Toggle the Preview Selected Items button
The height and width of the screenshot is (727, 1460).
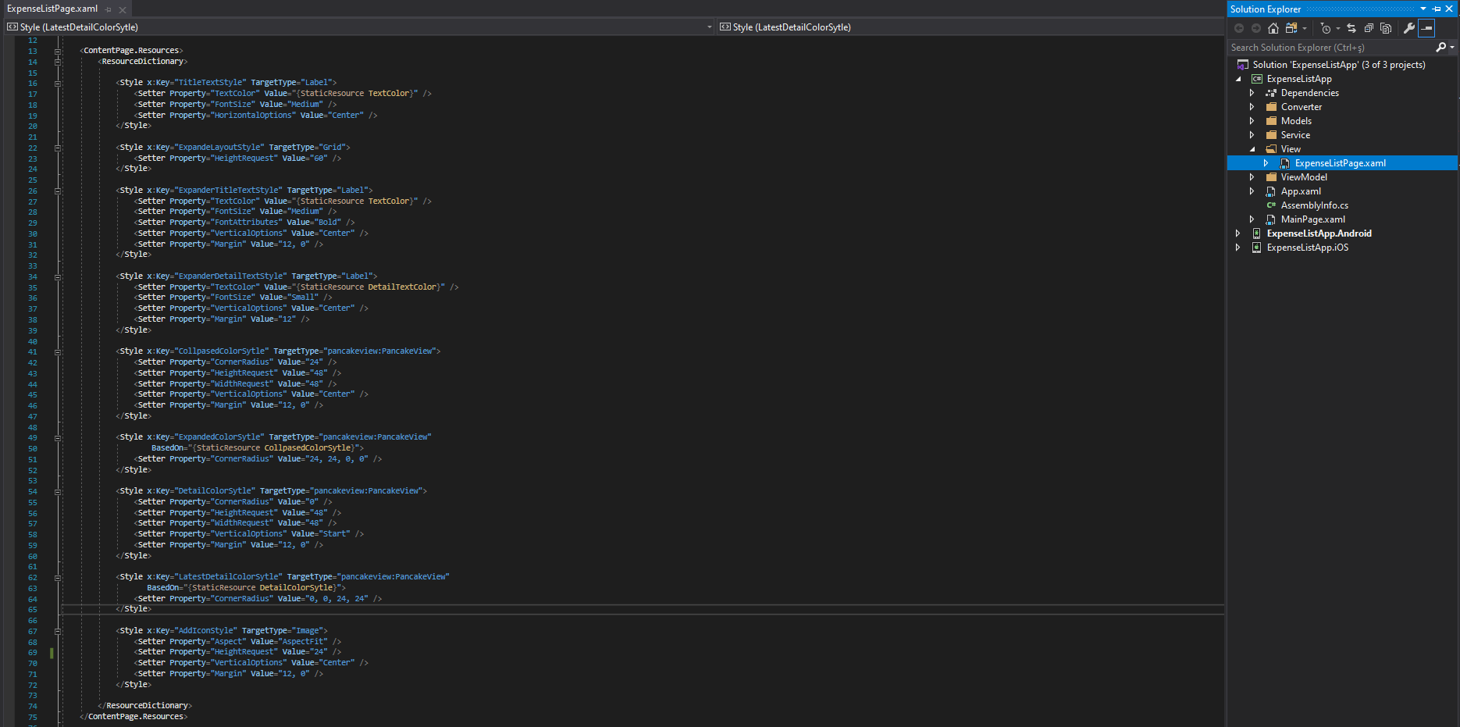click(1426, 28)
